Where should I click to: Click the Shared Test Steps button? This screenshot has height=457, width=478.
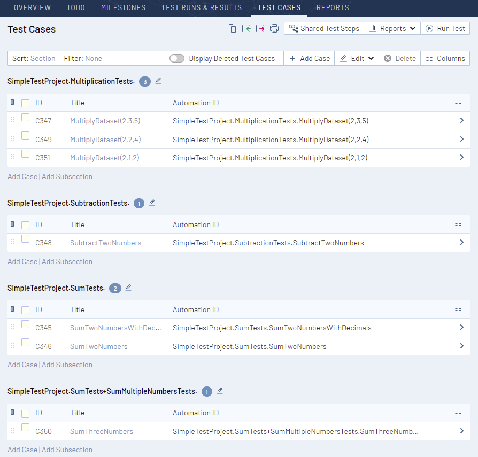click(324, 28)
